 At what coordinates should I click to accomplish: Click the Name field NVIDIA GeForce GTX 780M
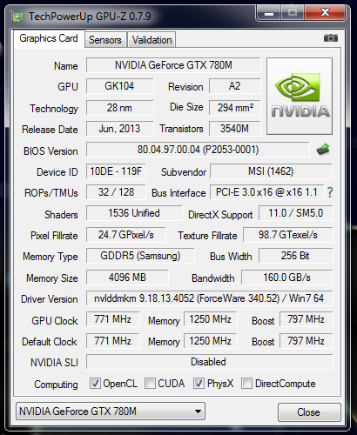click(x=173, y=65)
